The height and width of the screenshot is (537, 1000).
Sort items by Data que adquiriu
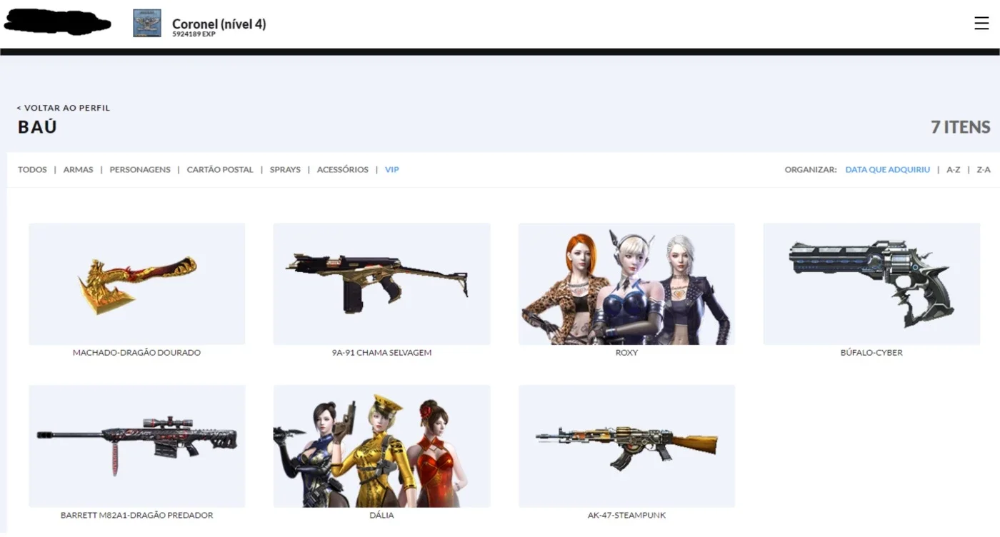click(x=888, y=170)
